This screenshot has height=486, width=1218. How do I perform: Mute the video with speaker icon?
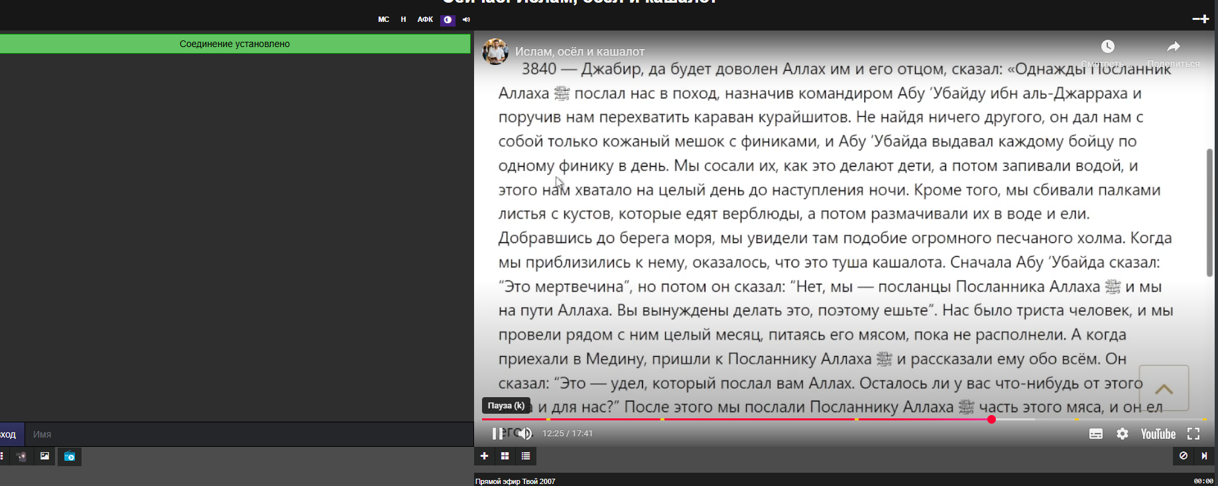click(x=525, y=434)
